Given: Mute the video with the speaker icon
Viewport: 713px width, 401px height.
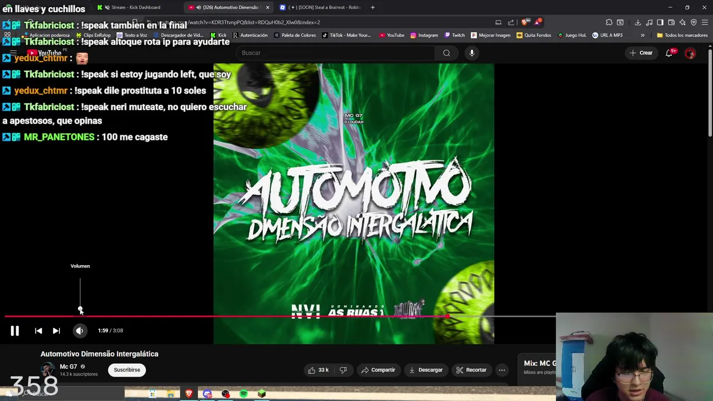Looking at the screenshot, I should pyautogui.click(x=80, y=331).
